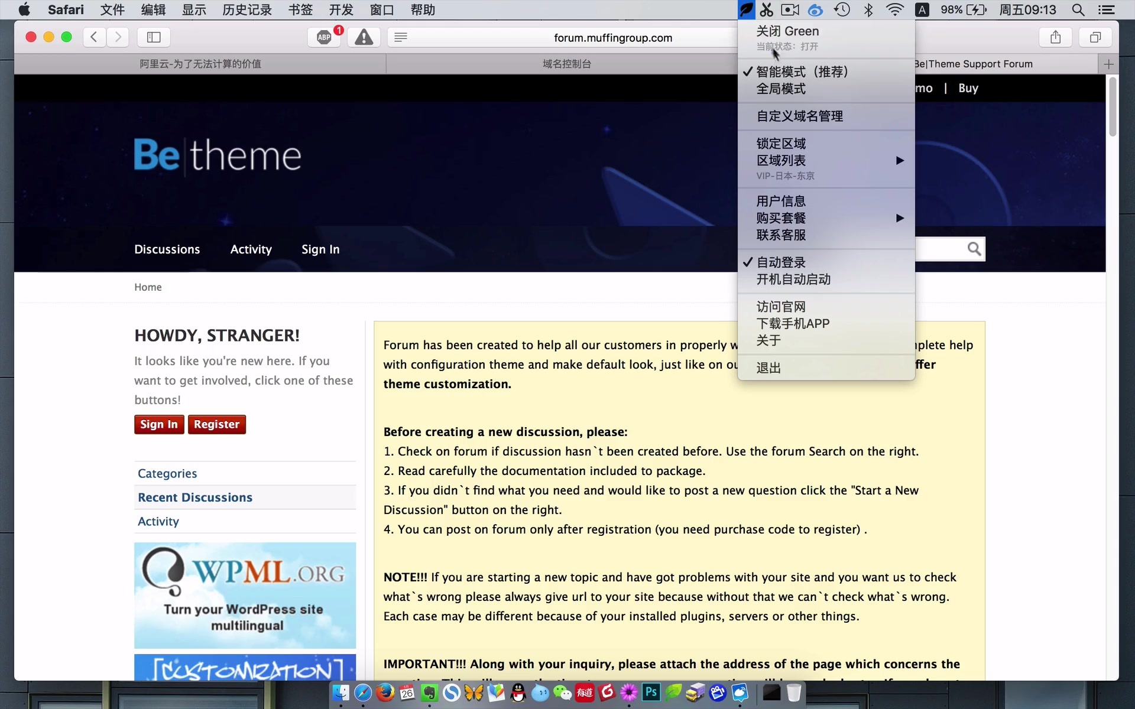Screen dimensions: 1135x709
Task: Open the screen recorder camera menu icon
Action: 790,9
